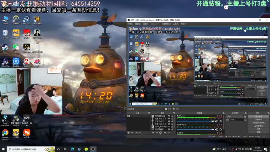Open WeChat desktop shortcut
This screenshot has height=152, width=270.
16,48
